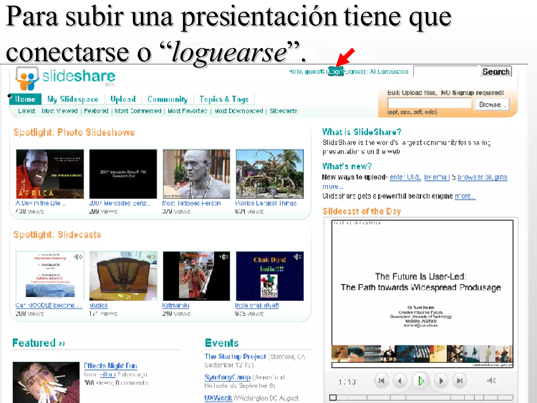This screenshot has height=403, width=537.
Task: Select Most Downloaded filter link
Action: coord(239,111)
